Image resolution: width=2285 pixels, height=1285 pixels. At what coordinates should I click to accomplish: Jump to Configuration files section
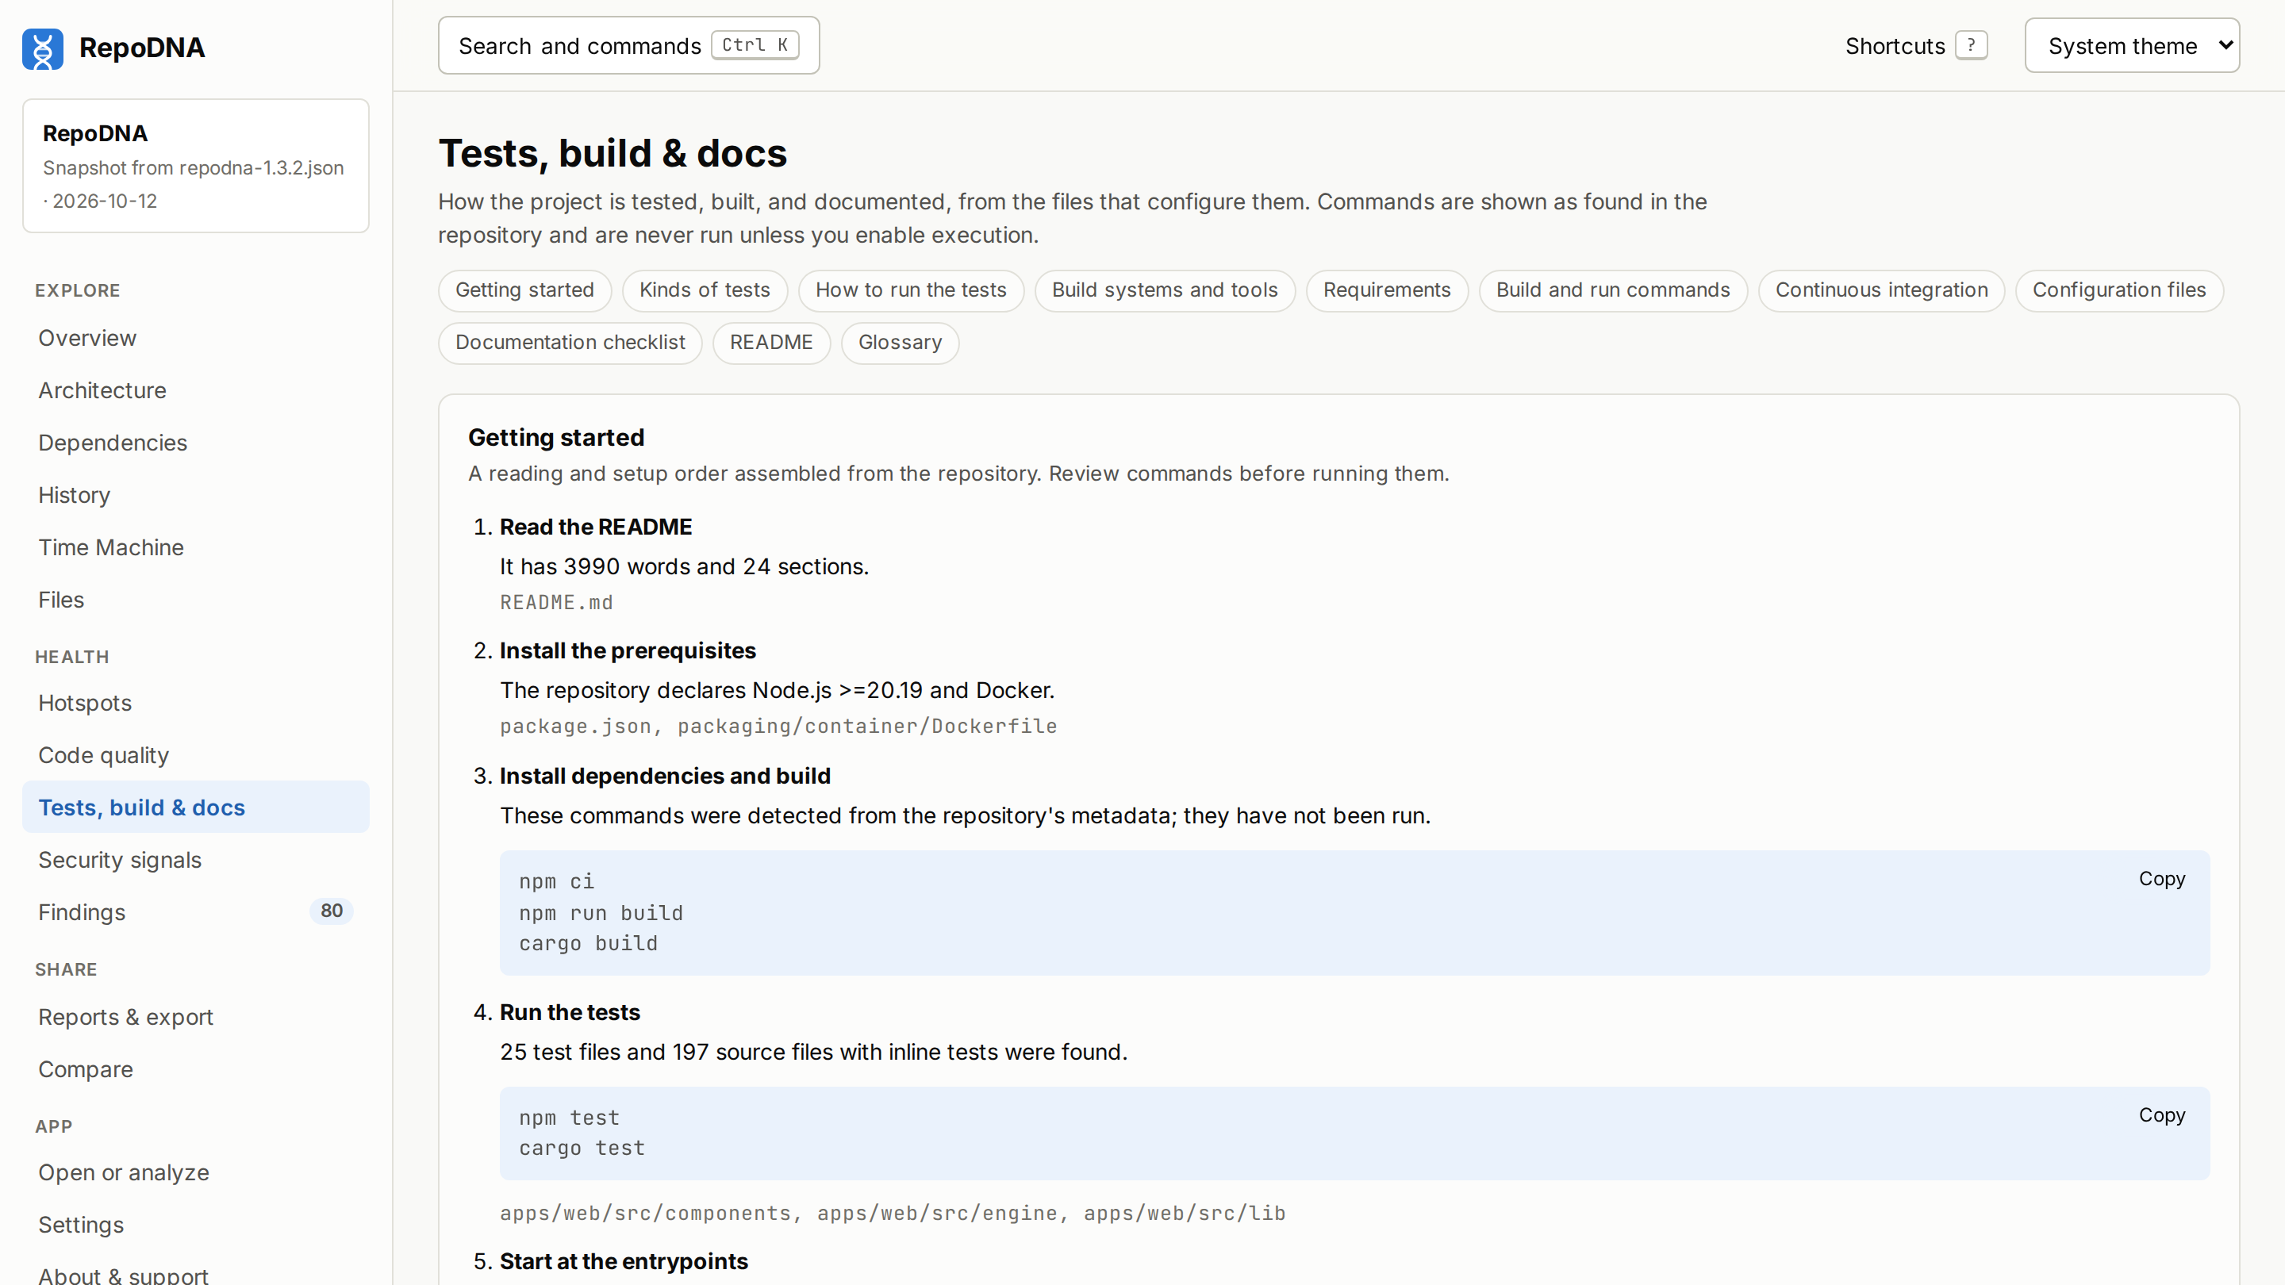click(x=2118, y=290)
